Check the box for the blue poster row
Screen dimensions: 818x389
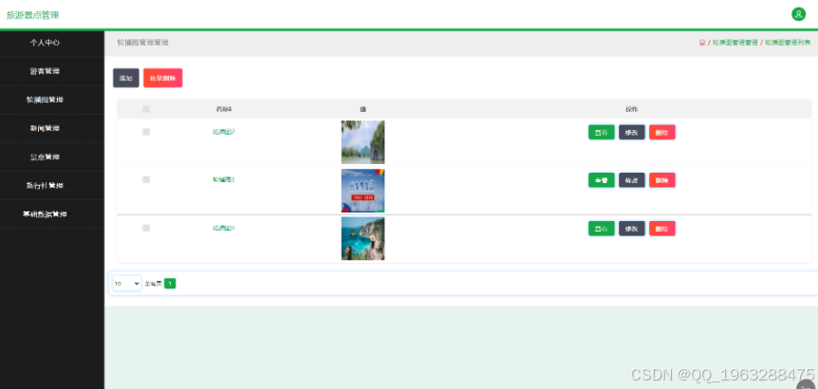pos(146,179)
